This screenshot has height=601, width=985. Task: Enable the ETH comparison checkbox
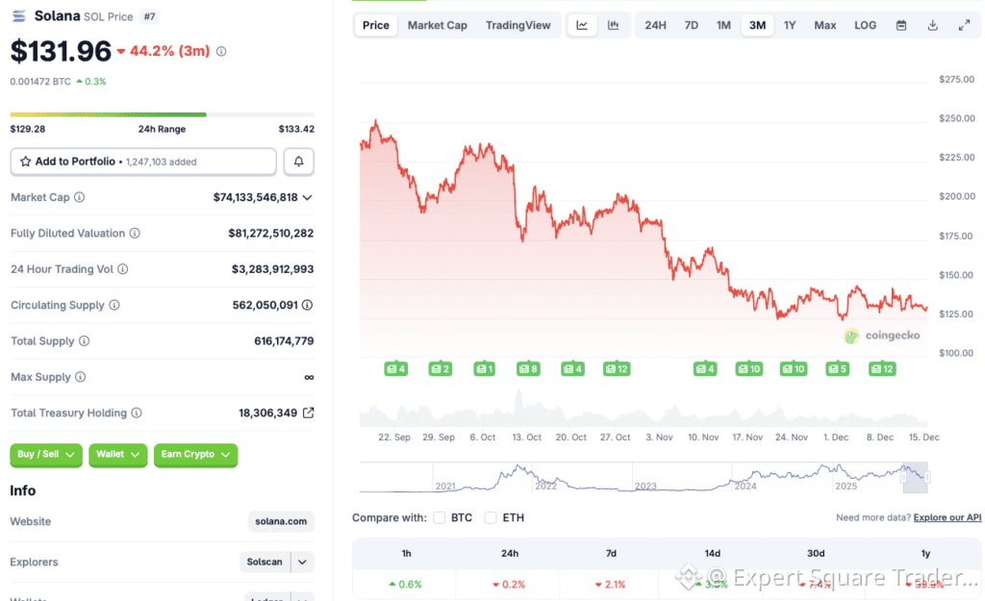[489, 517]
